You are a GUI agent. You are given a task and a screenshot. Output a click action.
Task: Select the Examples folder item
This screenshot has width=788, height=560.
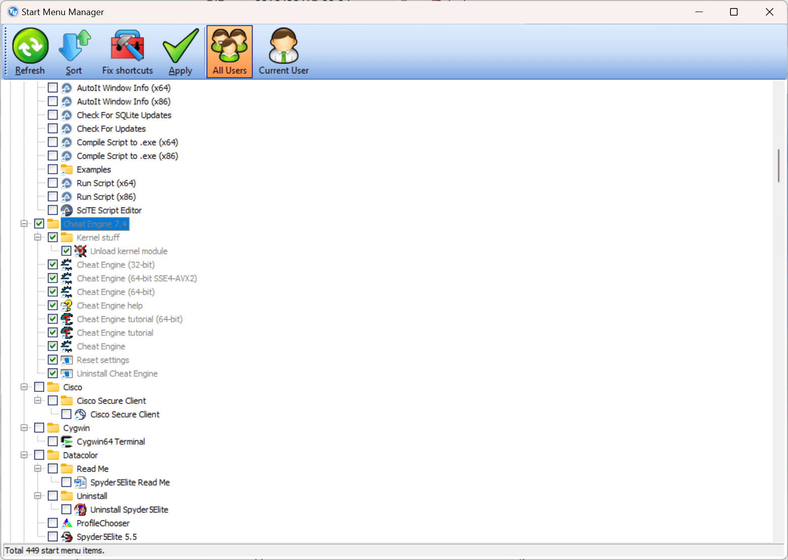(x=94, y=170)
